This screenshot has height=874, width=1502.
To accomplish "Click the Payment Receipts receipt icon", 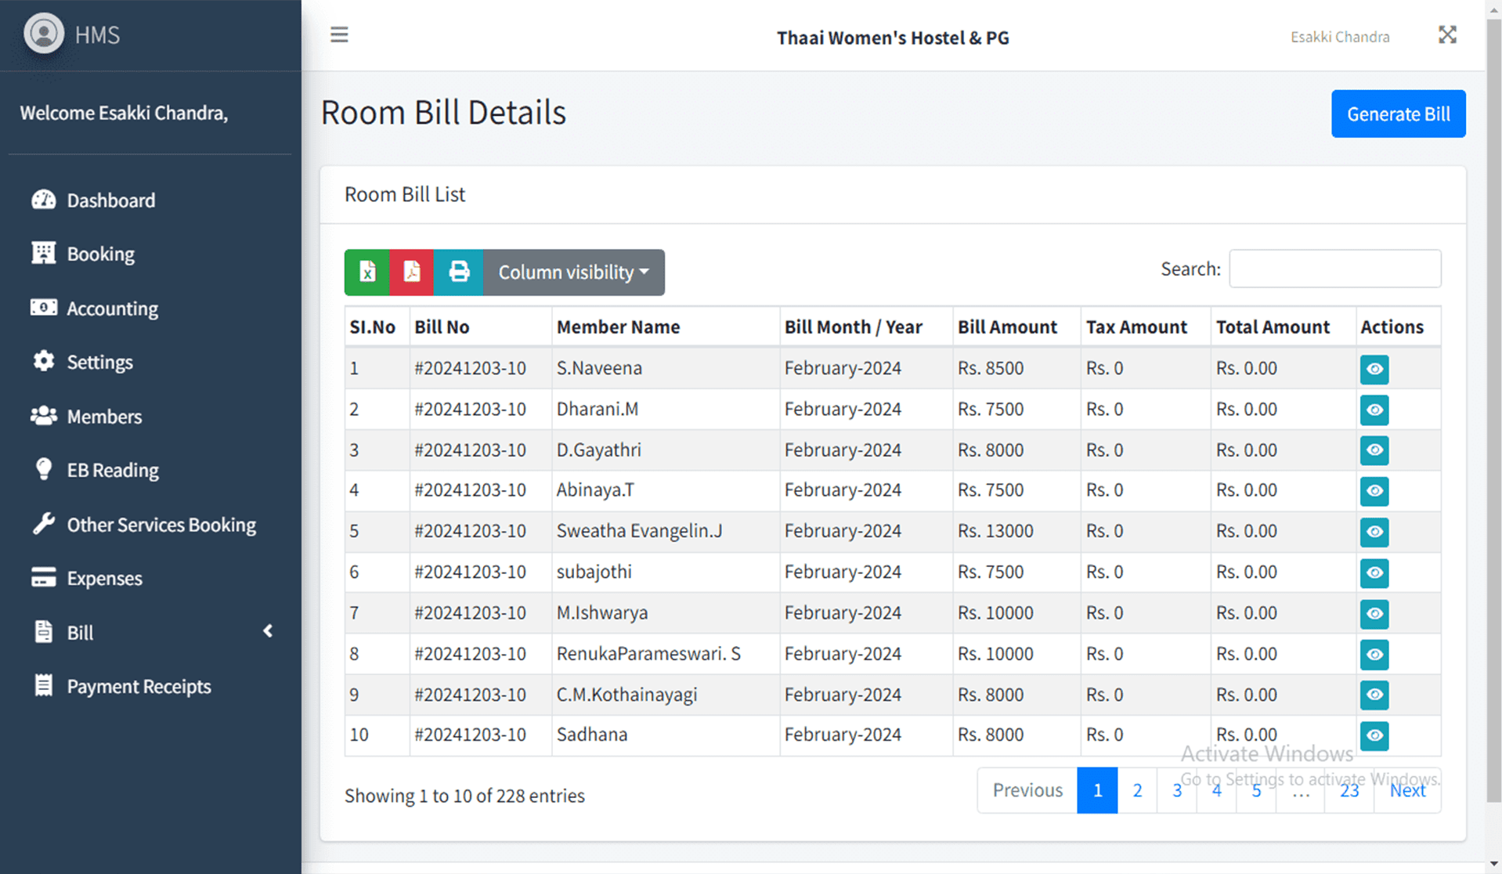I will [44, 685].
